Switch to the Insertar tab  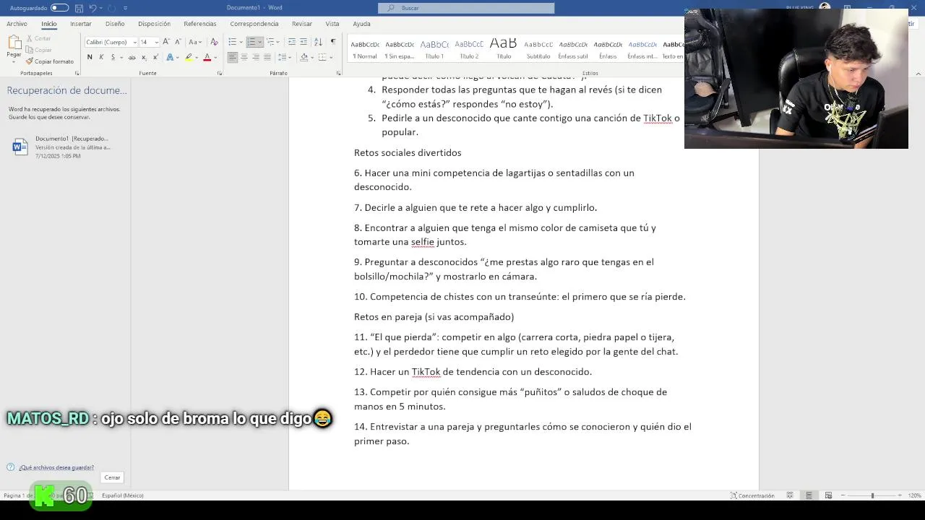tap(80, 24)
